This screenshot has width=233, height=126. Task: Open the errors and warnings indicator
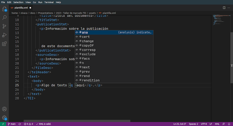[x=28, y=124]
